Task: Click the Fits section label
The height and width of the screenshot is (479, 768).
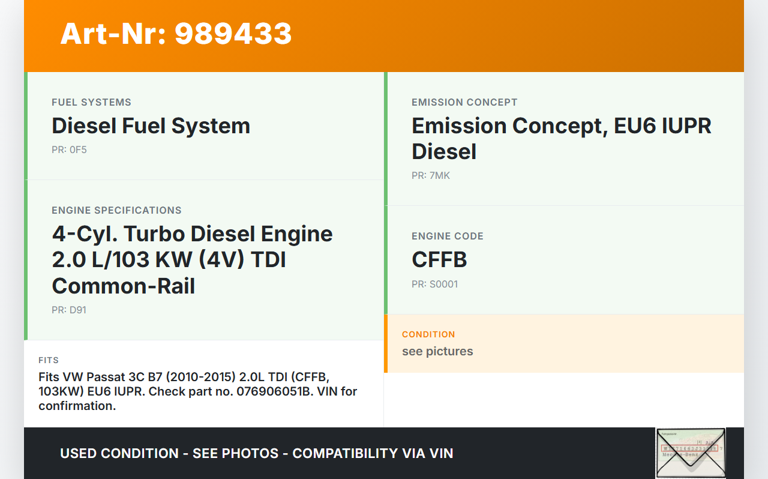Action: click(x=49, y=361)
